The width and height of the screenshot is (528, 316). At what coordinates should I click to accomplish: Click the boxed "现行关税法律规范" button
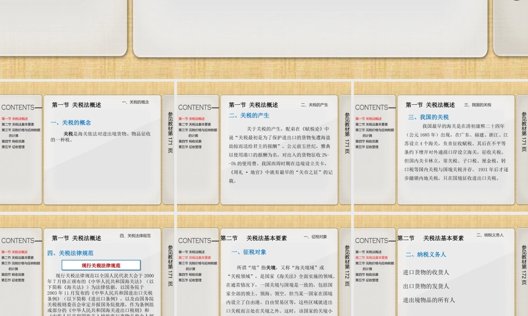click(x=101, y=264)
